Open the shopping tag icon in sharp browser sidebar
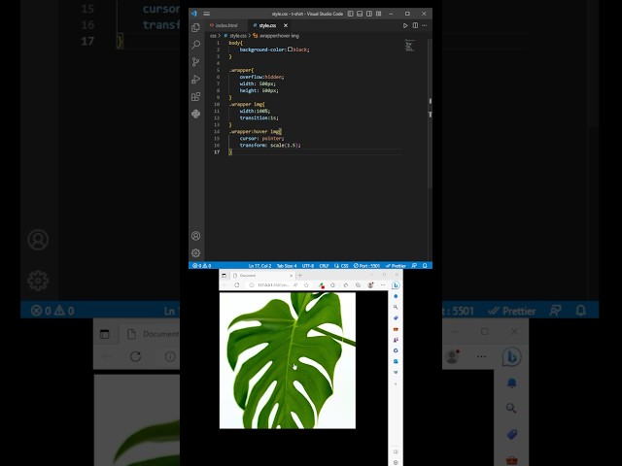Viewport: 622px width, 466px height. click(396, 318)
